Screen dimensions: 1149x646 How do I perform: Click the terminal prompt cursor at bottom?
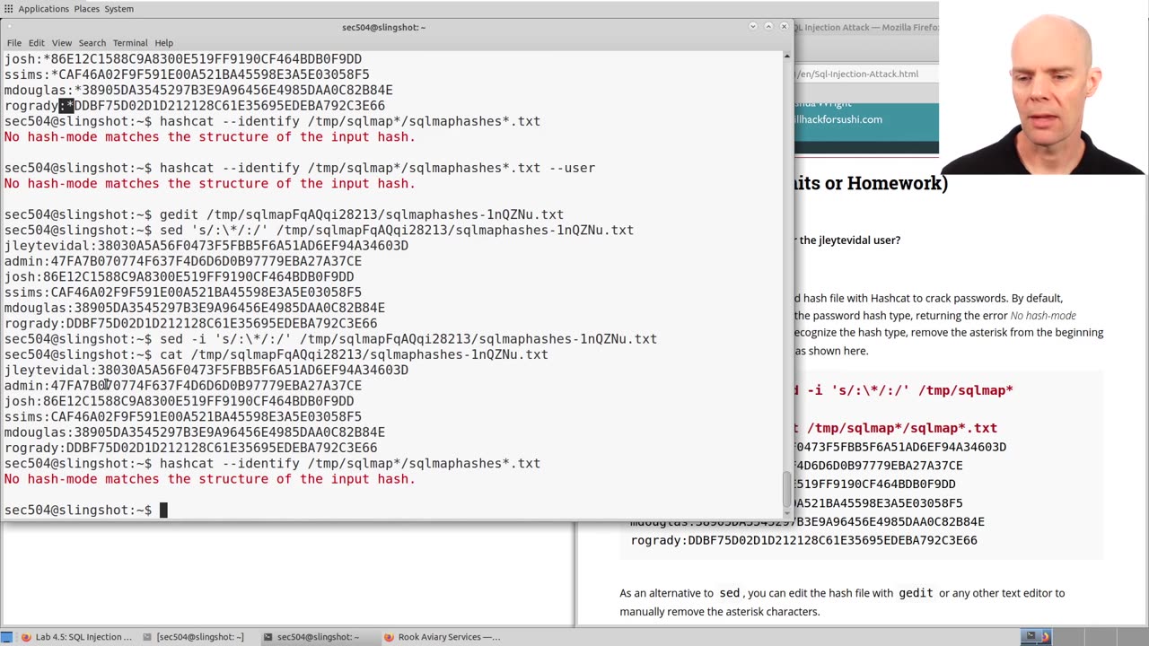click(163, 510)
